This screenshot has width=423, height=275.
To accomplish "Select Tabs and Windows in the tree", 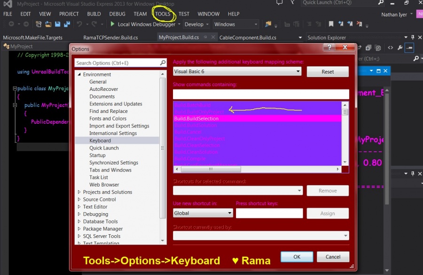I will click(x=110, y=170).
